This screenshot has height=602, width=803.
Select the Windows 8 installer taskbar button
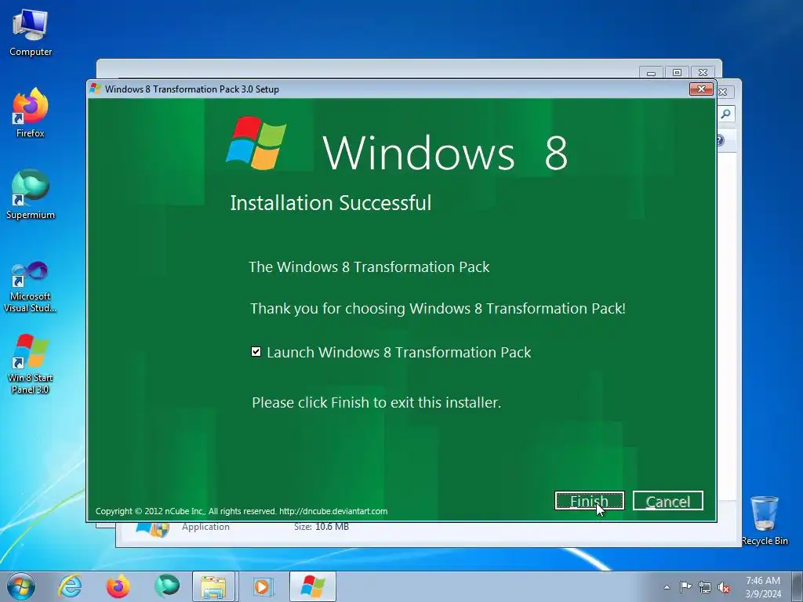tap(312, 586)
